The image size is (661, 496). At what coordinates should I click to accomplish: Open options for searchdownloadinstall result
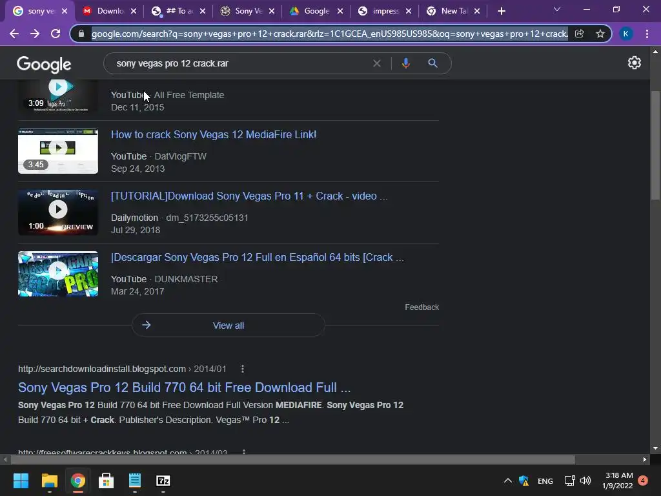coord(243,369)
